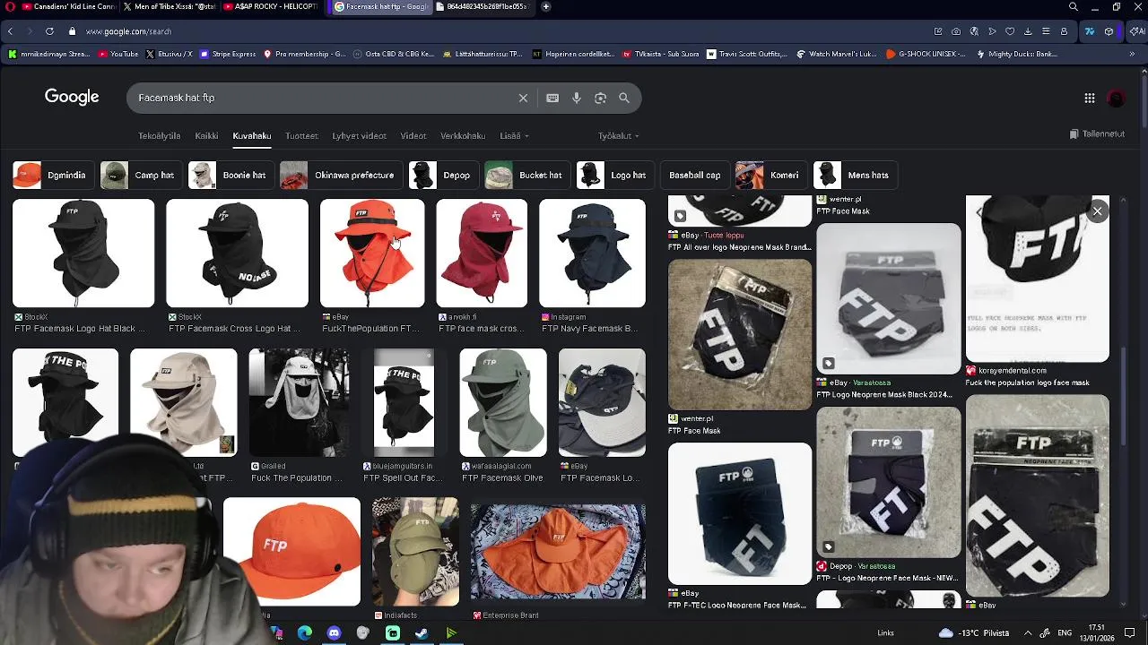Open the FTP F-TEC Logo Neoprene Face Mask result
The width and height of the screenshot is (1148, 645).
coord(740,514)
